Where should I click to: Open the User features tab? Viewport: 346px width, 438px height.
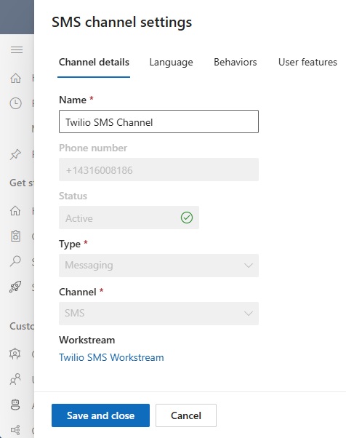(307, 63)
